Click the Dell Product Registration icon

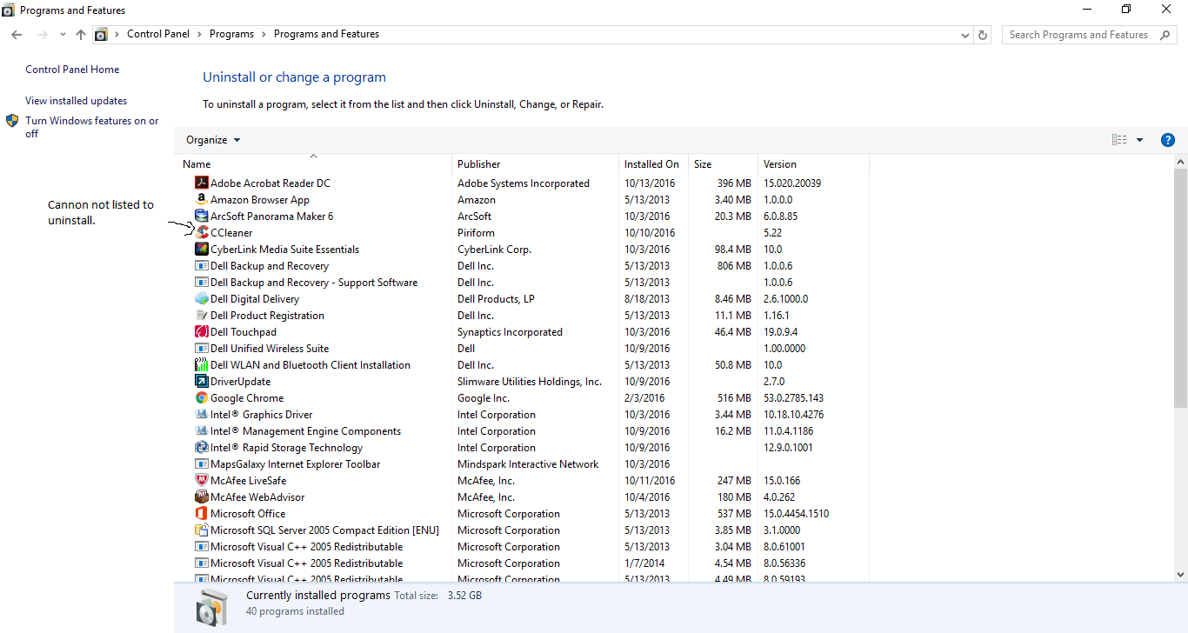[x=202, y=316]
